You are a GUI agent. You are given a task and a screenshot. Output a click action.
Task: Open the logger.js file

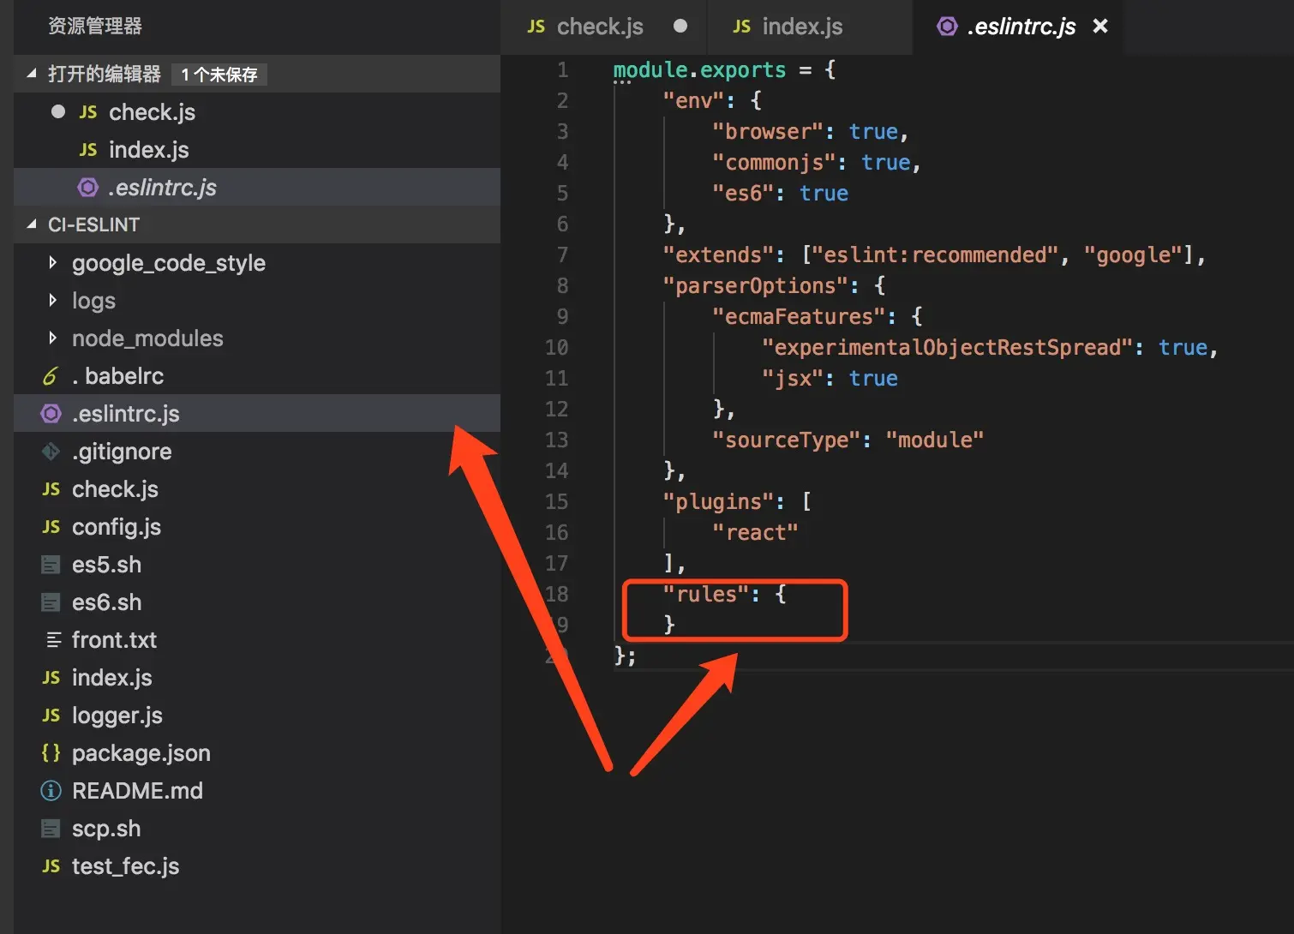[x=257, y=715]
